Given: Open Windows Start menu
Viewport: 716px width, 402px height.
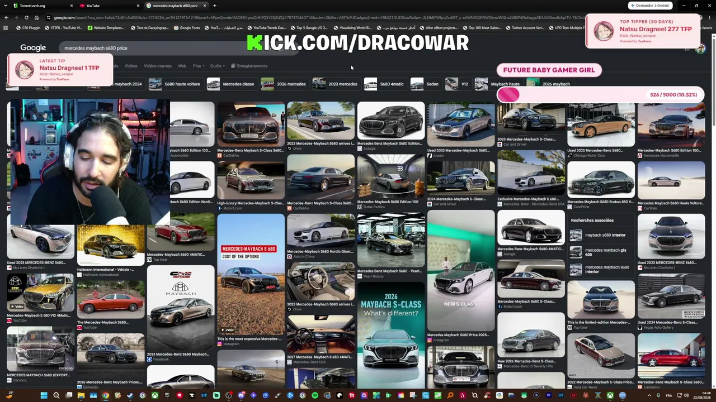Looking at the screenshot, I should (44, 396).
